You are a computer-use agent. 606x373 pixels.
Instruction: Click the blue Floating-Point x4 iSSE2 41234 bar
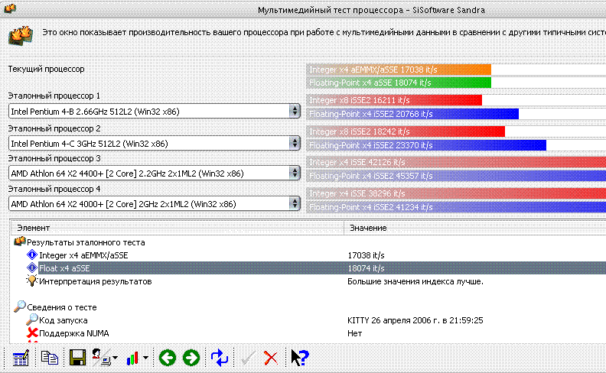coord(456,207)
